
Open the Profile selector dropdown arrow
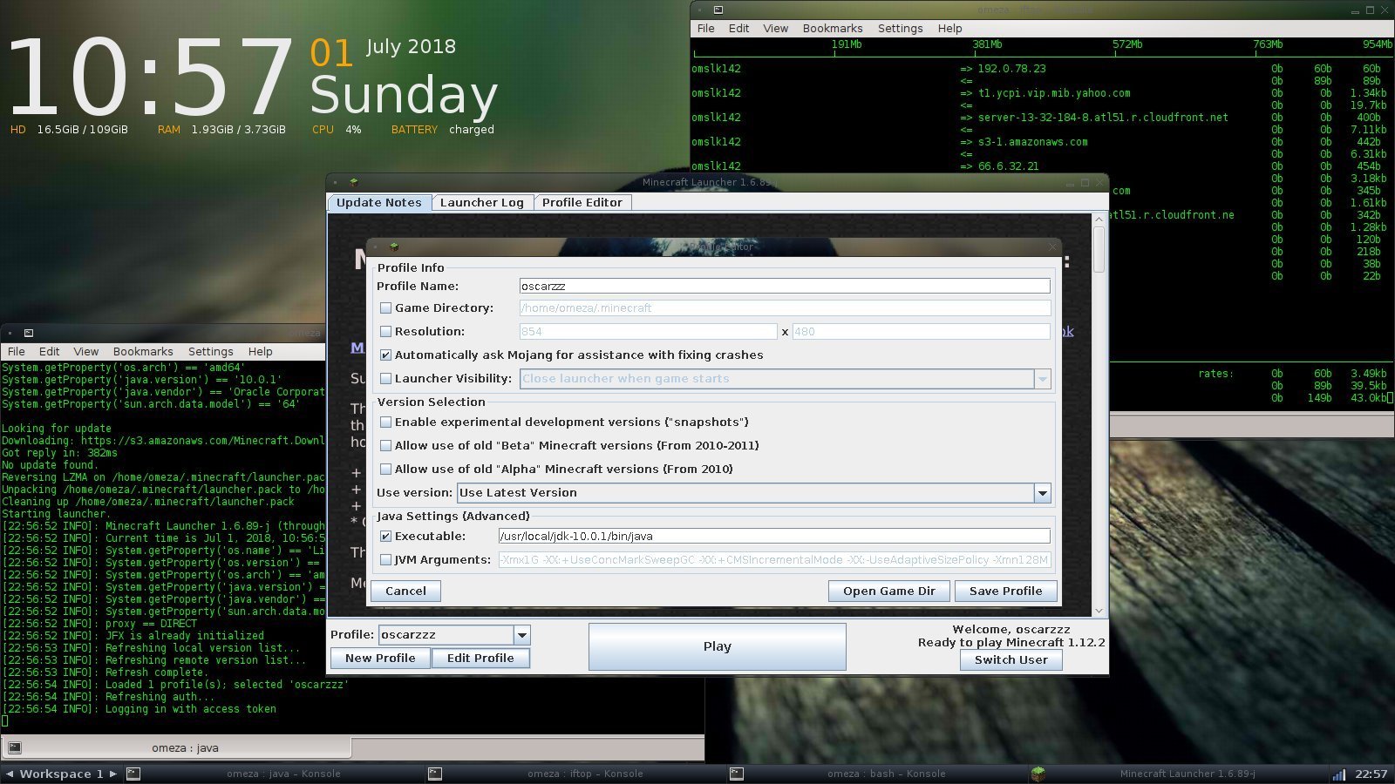click(521, 635)
